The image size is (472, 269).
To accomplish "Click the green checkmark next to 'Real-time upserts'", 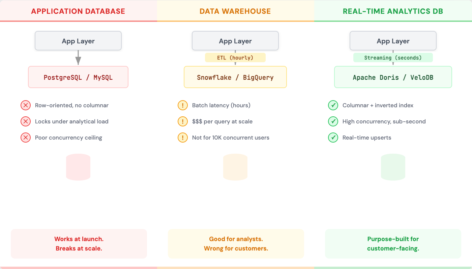I will tap(333, 138).
